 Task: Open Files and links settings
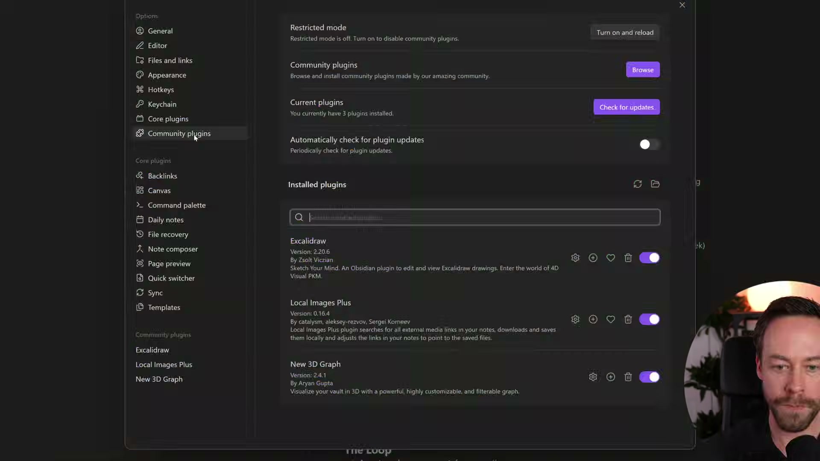pos(190,60)
